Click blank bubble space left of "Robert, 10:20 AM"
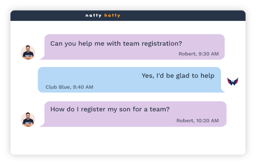Viewport: 256px width, 165px height. pyautogui.click(x=110, y=121)
